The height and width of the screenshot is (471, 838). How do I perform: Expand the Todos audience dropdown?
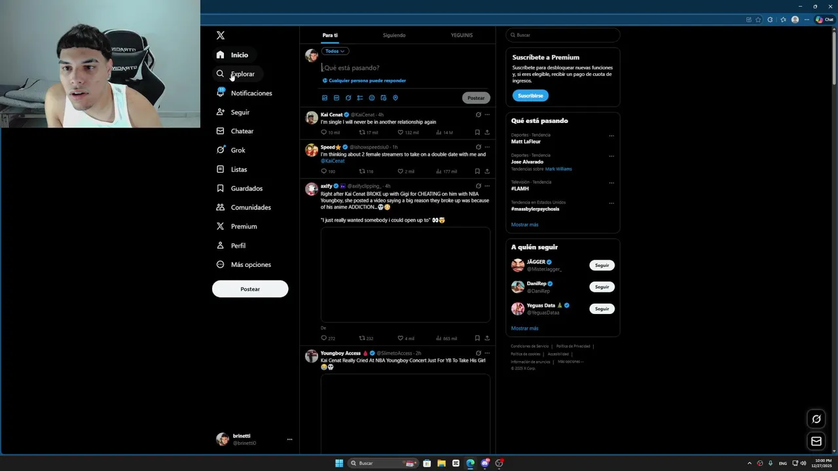pos(335,51)
